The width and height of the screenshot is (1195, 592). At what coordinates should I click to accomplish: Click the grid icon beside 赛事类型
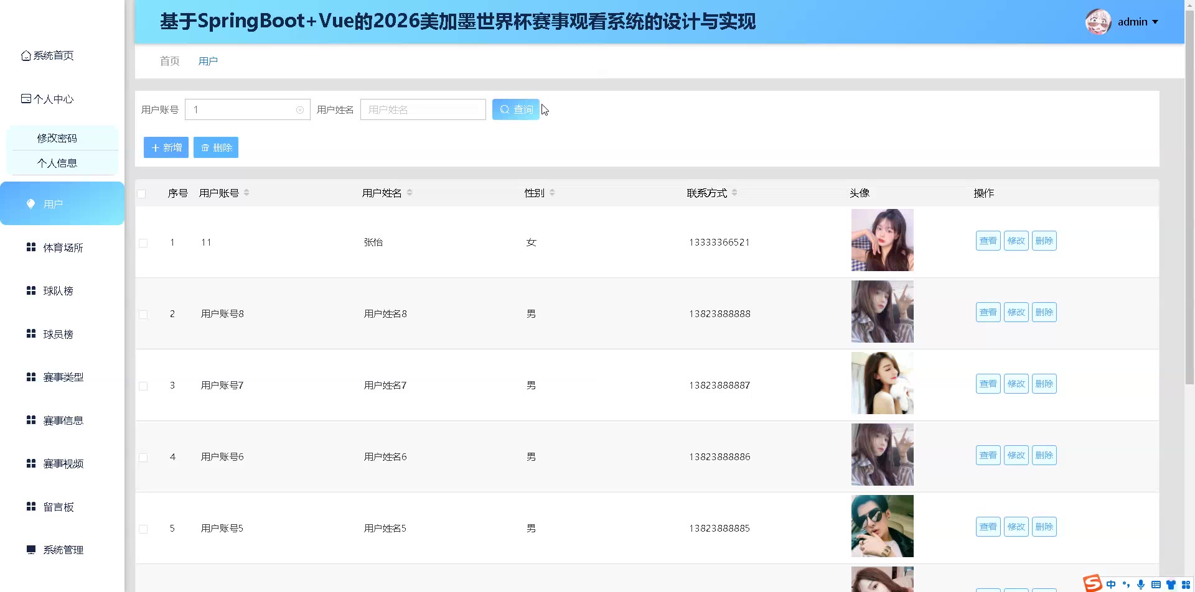(31, 377)
